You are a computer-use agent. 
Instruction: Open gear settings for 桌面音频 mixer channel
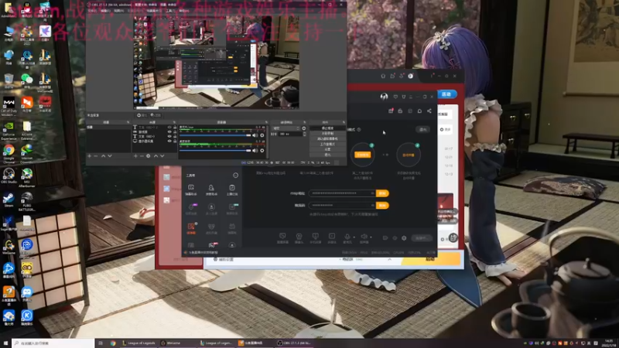point(262,150)
